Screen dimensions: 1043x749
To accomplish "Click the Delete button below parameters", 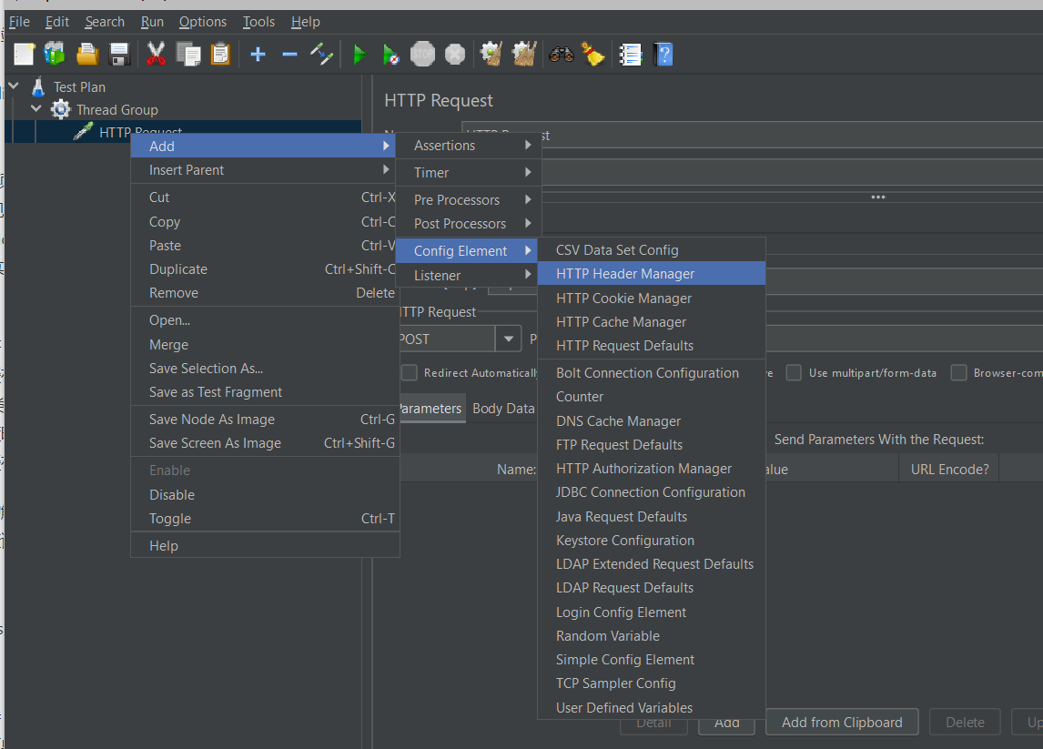I will 965,722.
